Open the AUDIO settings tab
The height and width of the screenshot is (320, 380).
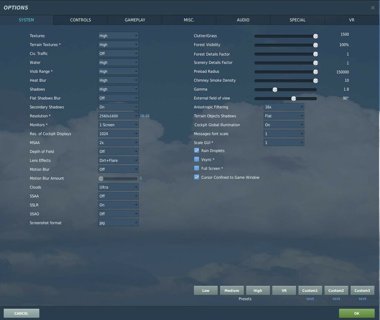tap(243, 20)
